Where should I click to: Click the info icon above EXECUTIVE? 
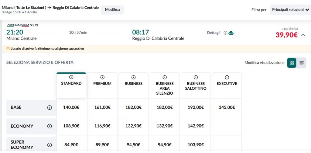pyautogui.click(x=227, y=77)
